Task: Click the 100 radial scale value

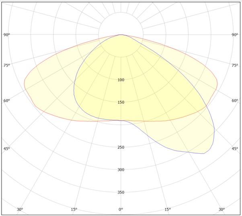Action: 121,80
